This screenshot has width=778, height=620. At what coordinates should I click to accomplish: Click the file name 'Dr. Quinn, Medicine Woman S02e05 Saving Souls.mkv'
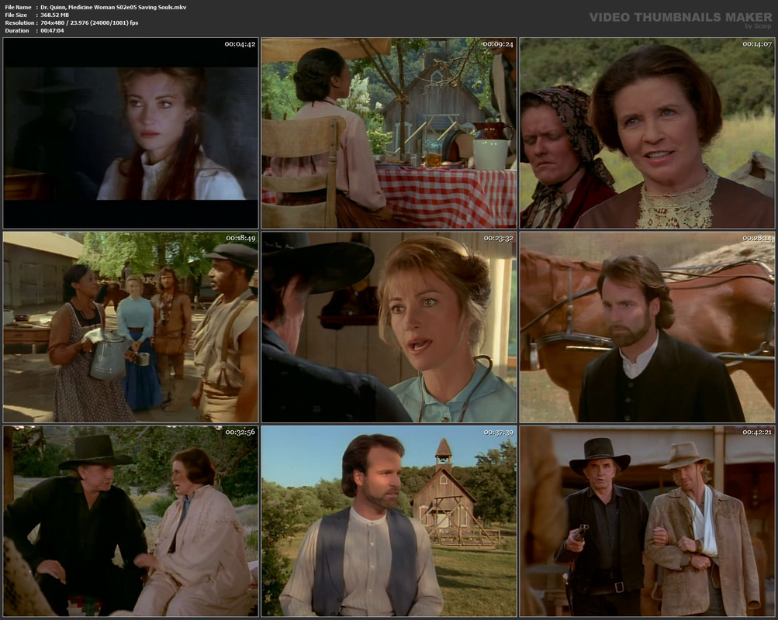click(113, 8)
